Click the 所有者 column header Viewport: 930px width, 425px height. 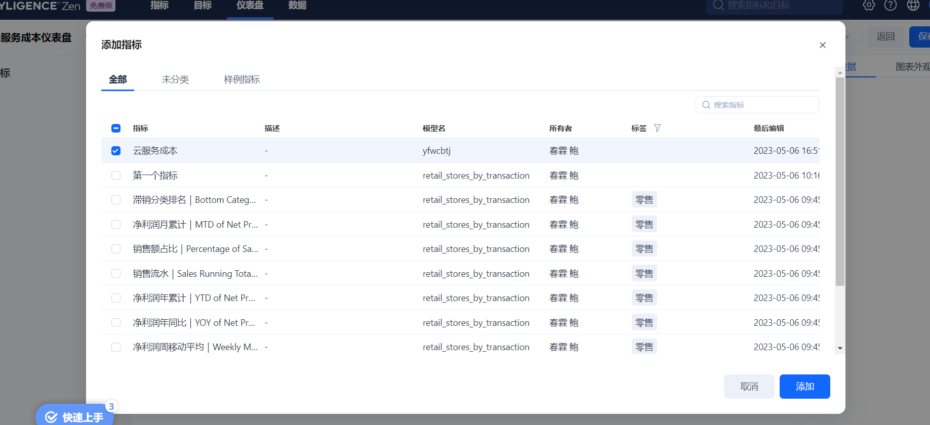click(x=560, y=128)
